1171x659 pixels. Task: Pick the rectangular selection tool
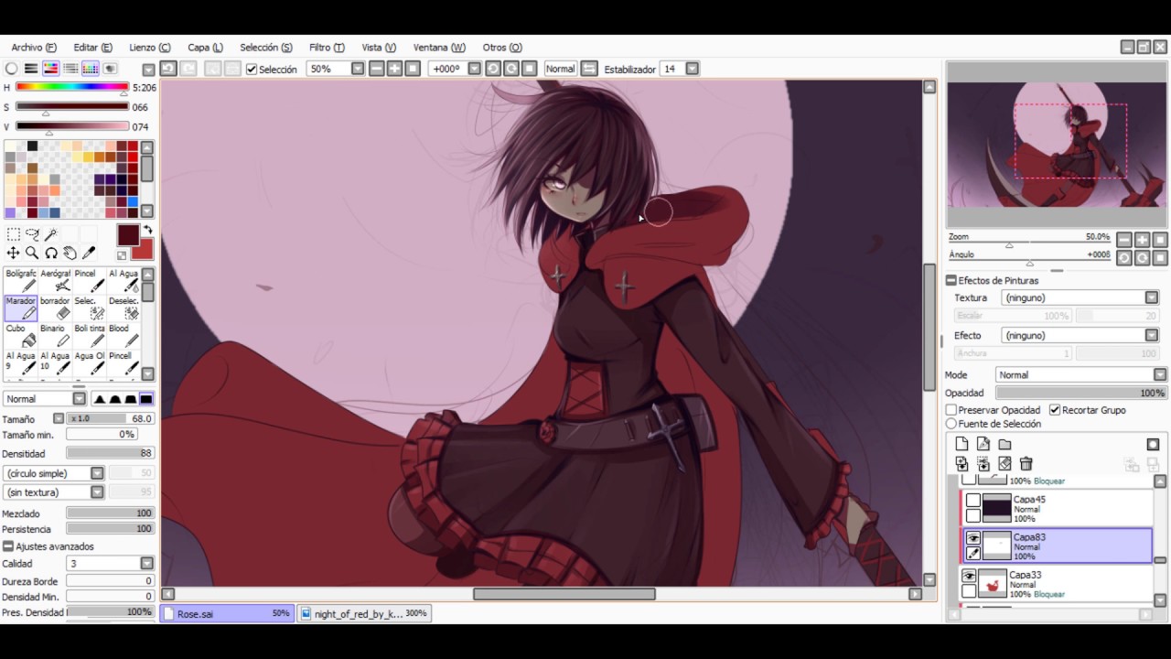click(x=13, y=235)
